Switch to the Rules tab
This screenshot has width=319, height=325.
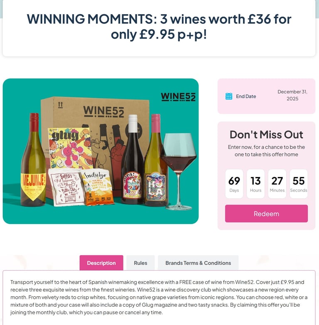tap(140, 263)
